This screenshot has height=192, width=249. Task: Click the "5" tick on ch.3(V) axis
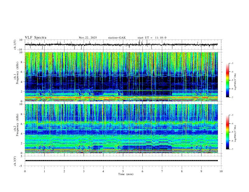pyautogui.click(x=22, y=156)
